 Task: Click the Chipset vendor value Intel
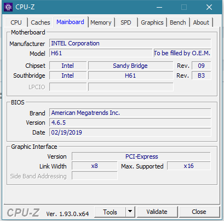(68, 66)
